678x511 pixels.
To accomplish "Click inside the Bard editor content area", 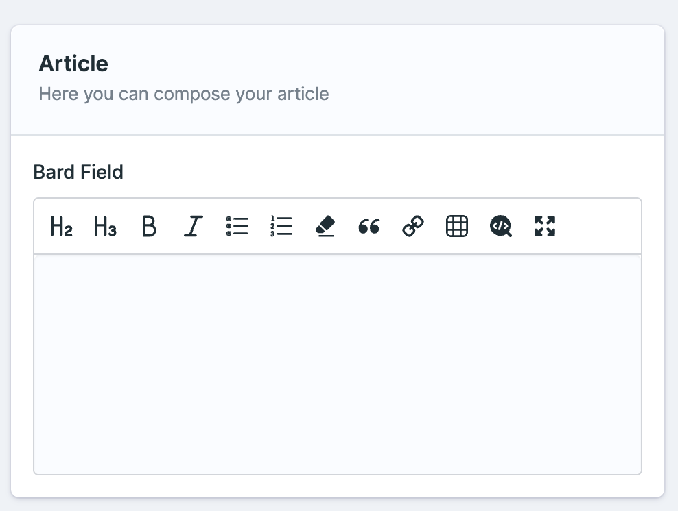I will (337, 363).
